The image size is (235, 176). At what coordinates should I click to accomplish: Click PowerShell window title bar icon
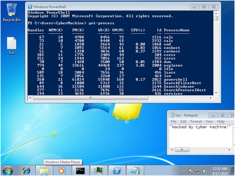[x=30, y=7]
